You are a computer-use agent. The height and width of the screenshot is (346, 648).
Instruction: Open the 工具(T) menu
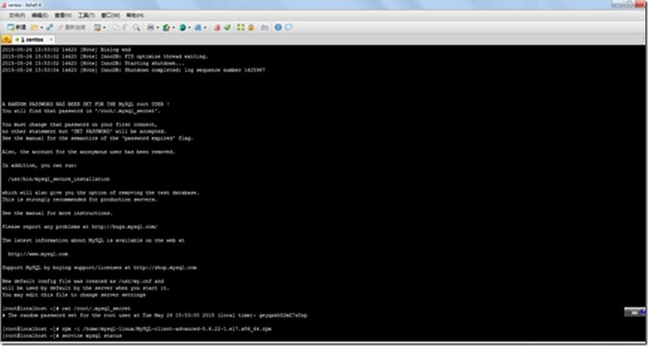(86, 15)
